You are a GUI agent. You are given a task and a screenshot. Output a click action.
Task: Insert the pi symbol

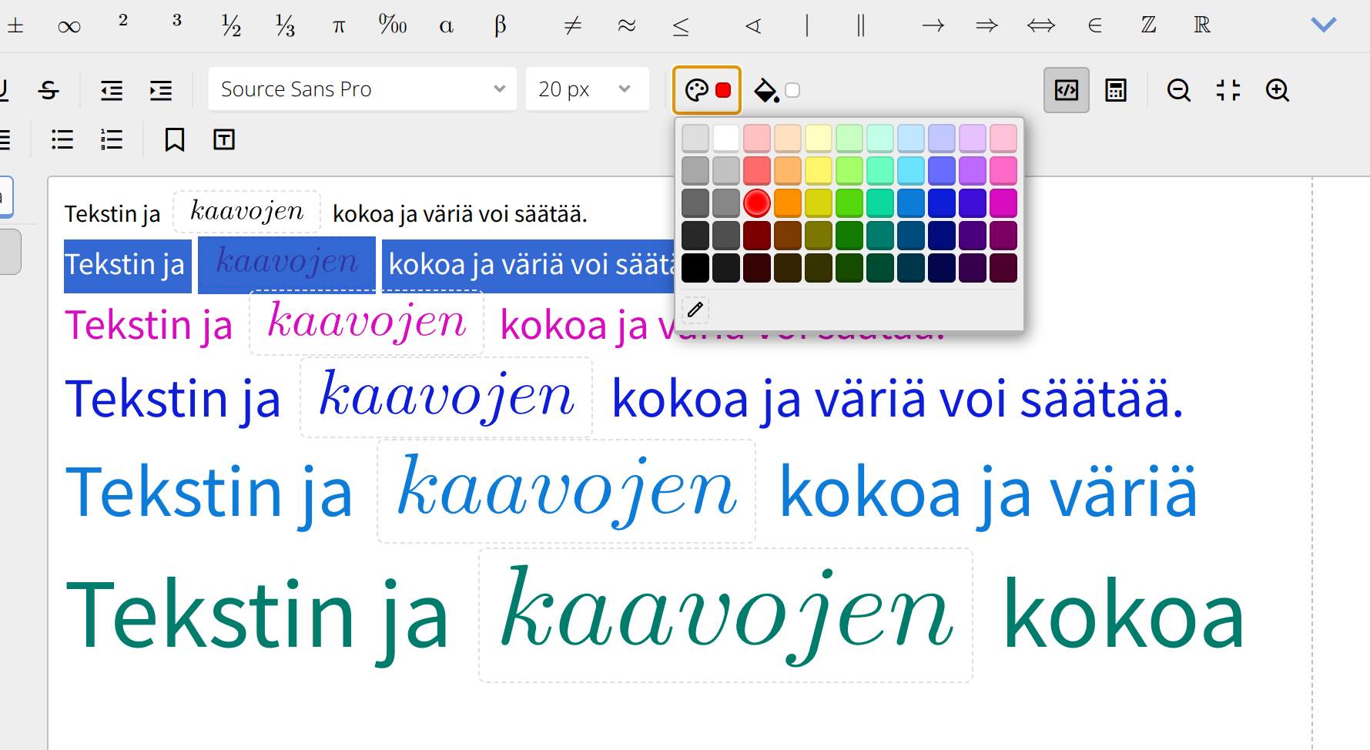pyautogui.click(x=339, y=25)
